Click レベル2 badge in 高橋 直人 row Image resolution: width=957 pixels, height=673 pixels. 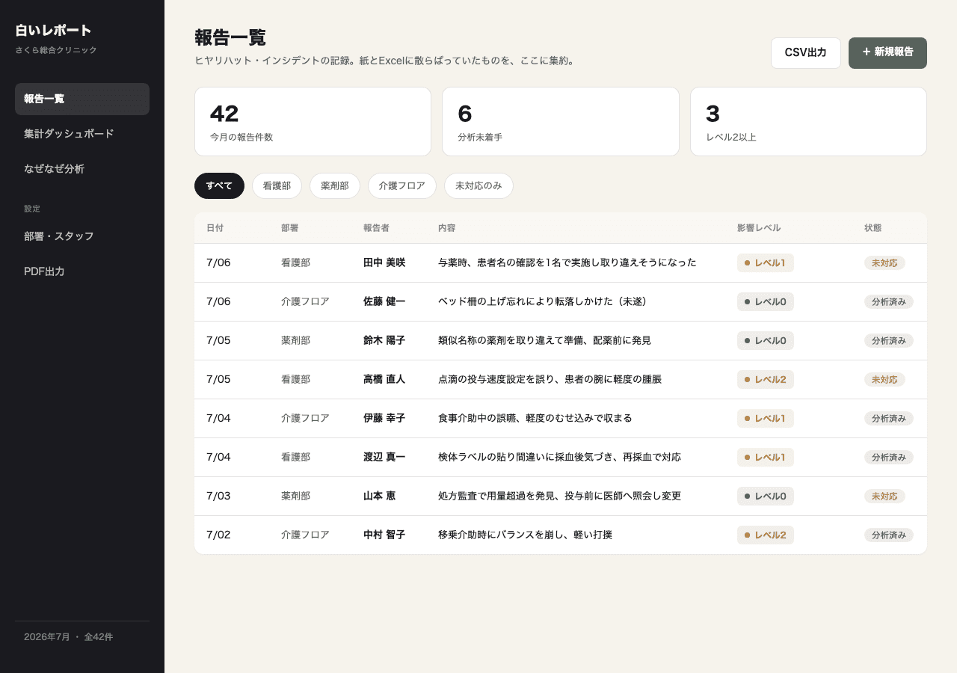pyautogui.click(x=766, y=379)
